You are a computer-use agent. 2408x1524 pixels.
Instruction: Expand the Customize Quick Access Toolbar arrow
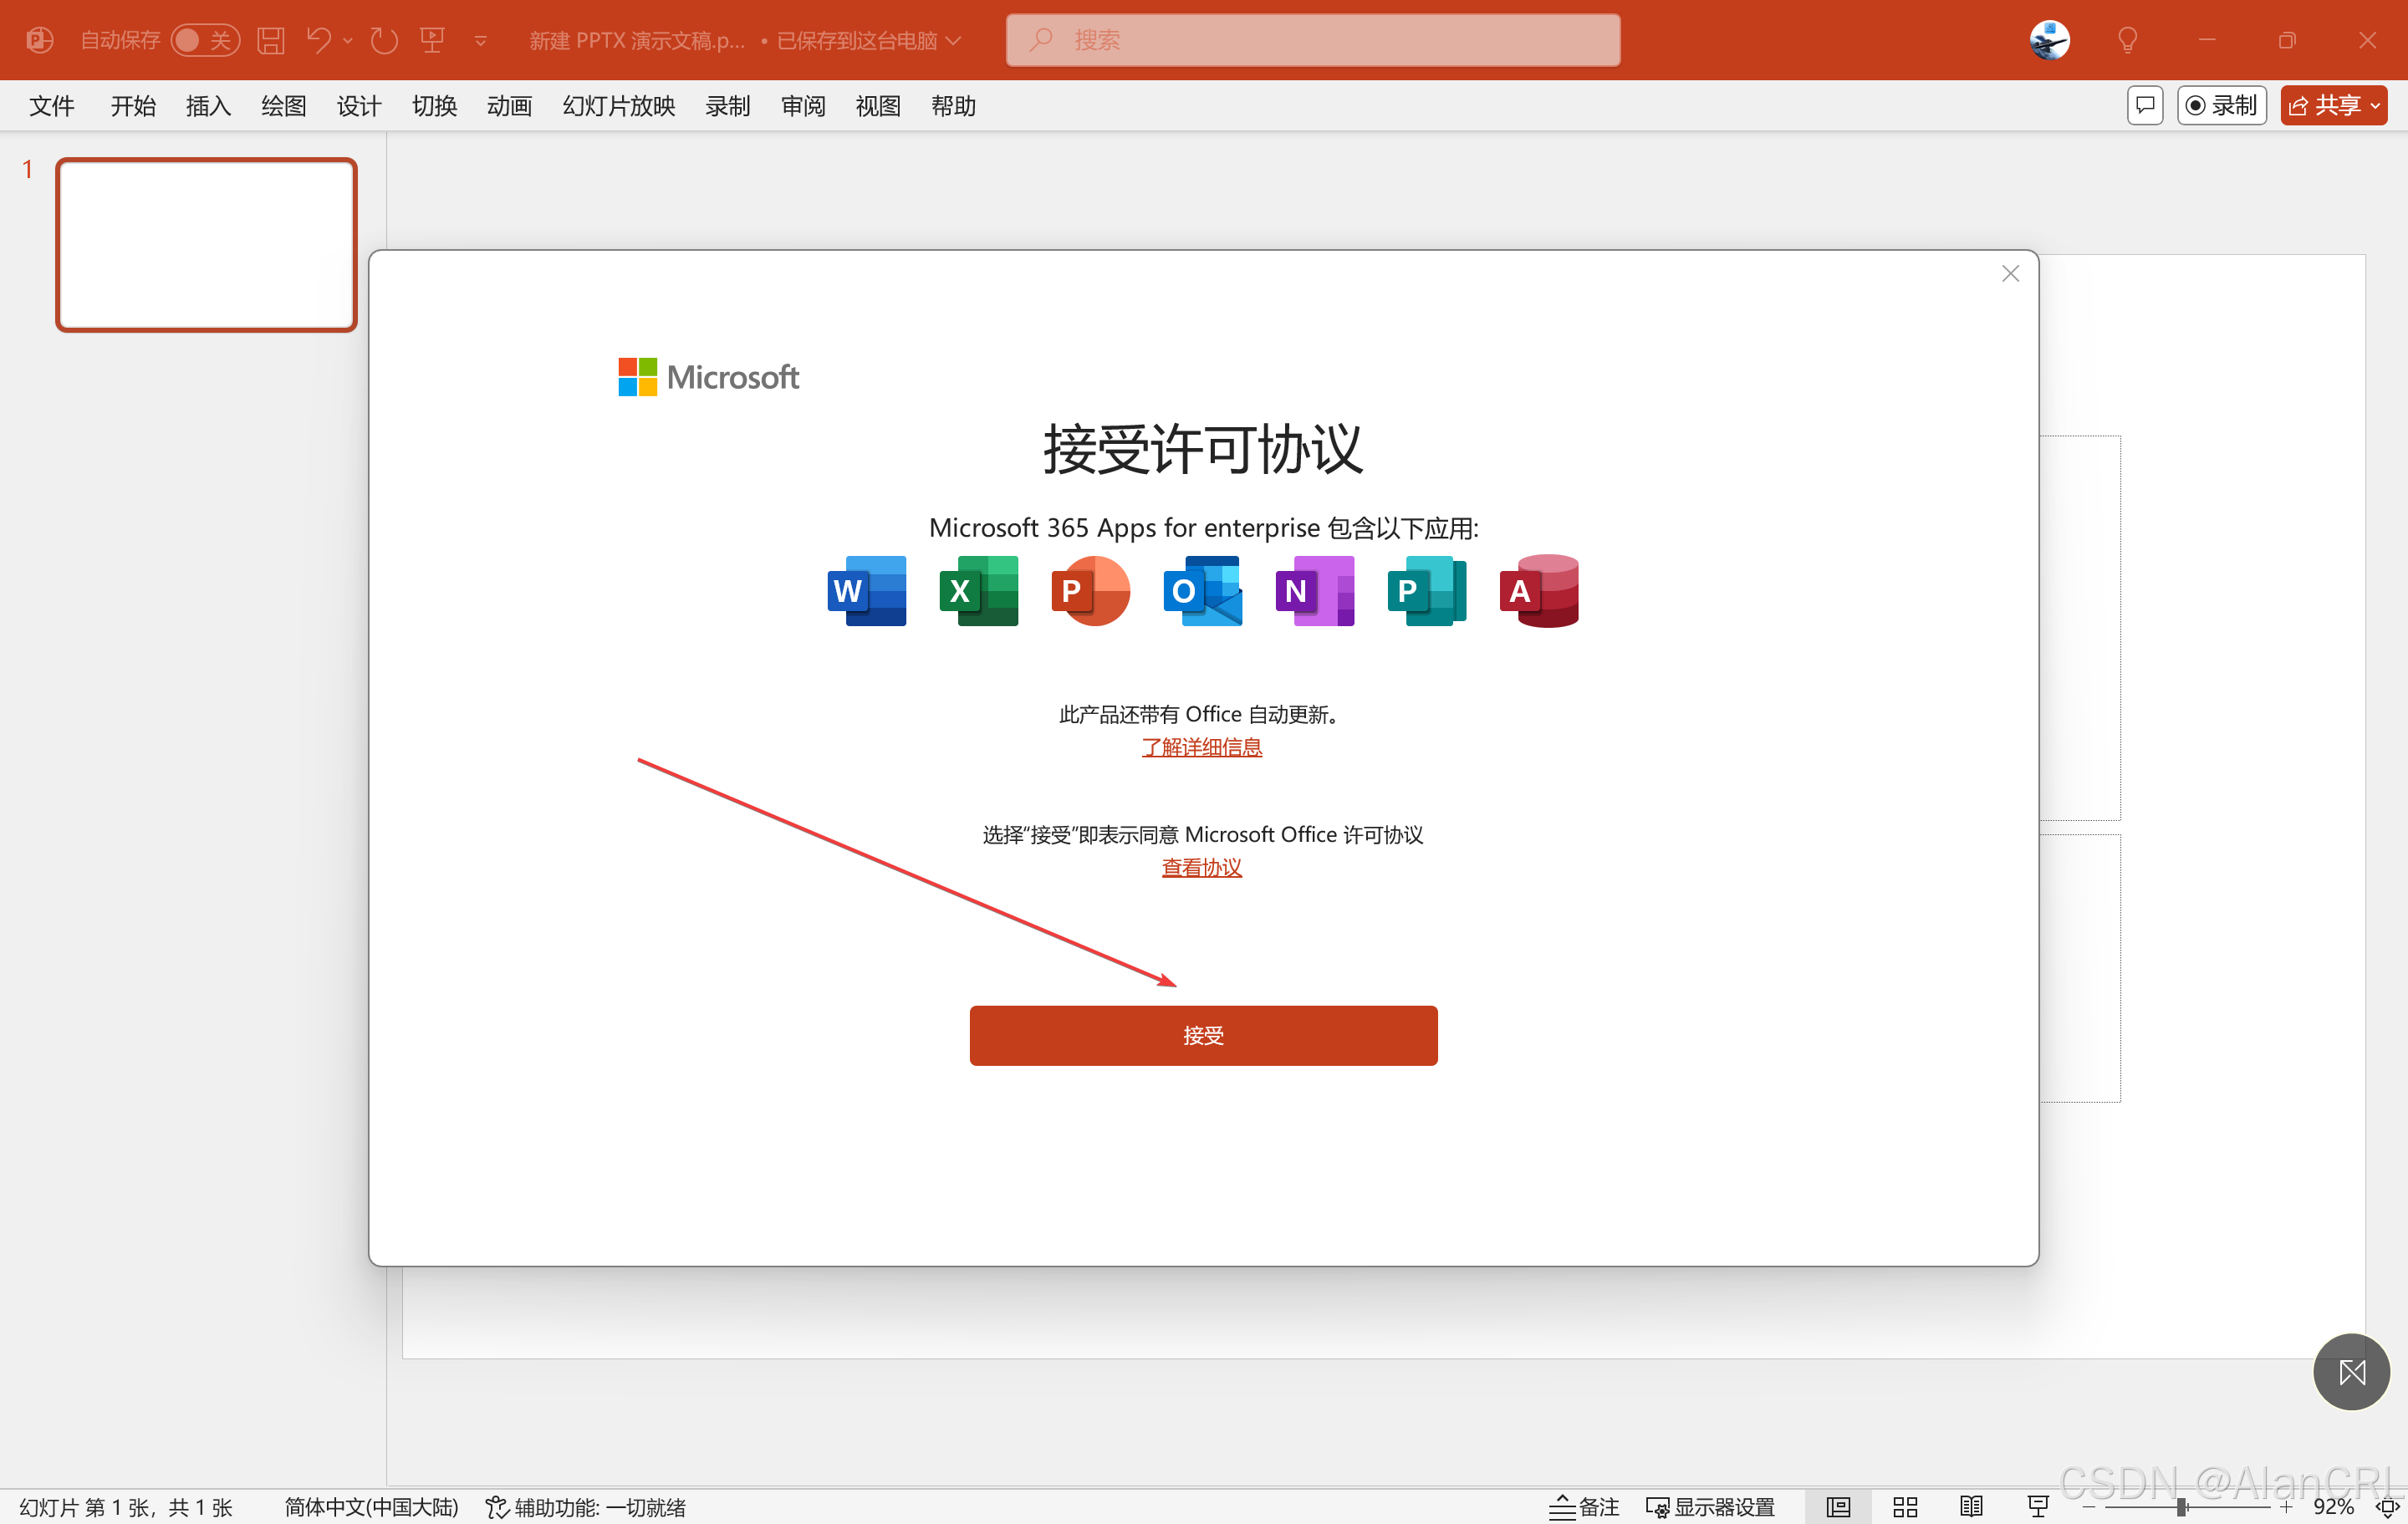[481, 40]
